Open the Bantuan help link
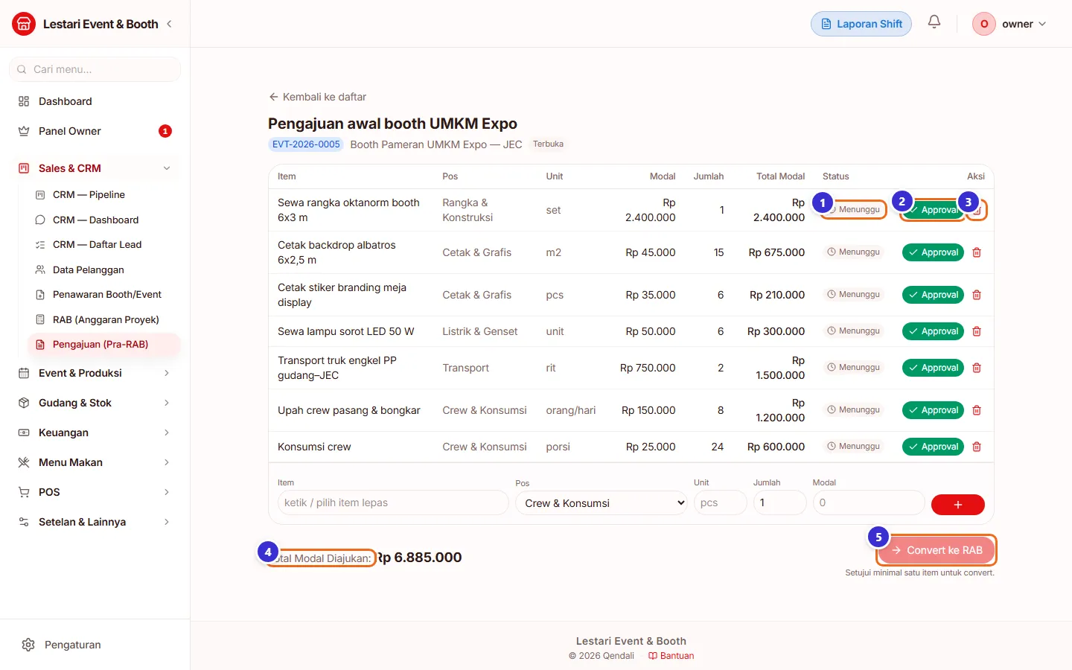Screen dimensions: 1072x670 tap(671, 656)
